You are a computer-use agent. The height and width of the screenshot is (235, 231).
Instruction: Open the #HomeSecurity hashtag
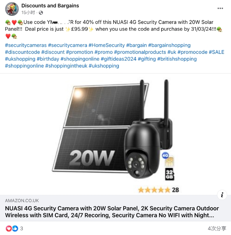(x=107, y=45)
